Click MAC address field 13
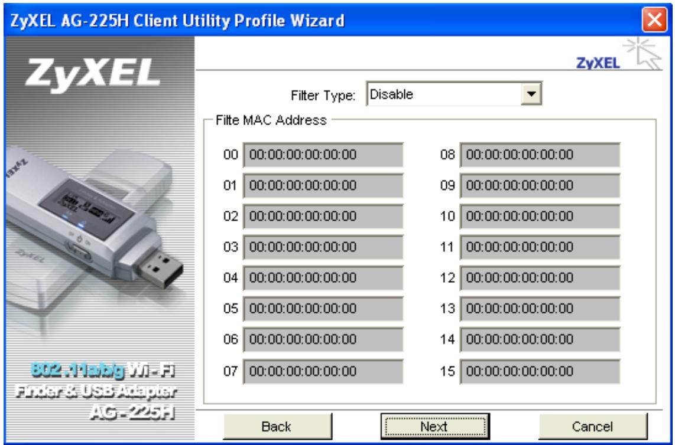 pos(540,309)
